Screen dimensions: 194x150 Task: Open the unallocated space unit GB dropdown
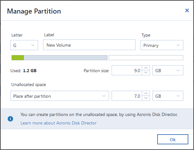168,96
